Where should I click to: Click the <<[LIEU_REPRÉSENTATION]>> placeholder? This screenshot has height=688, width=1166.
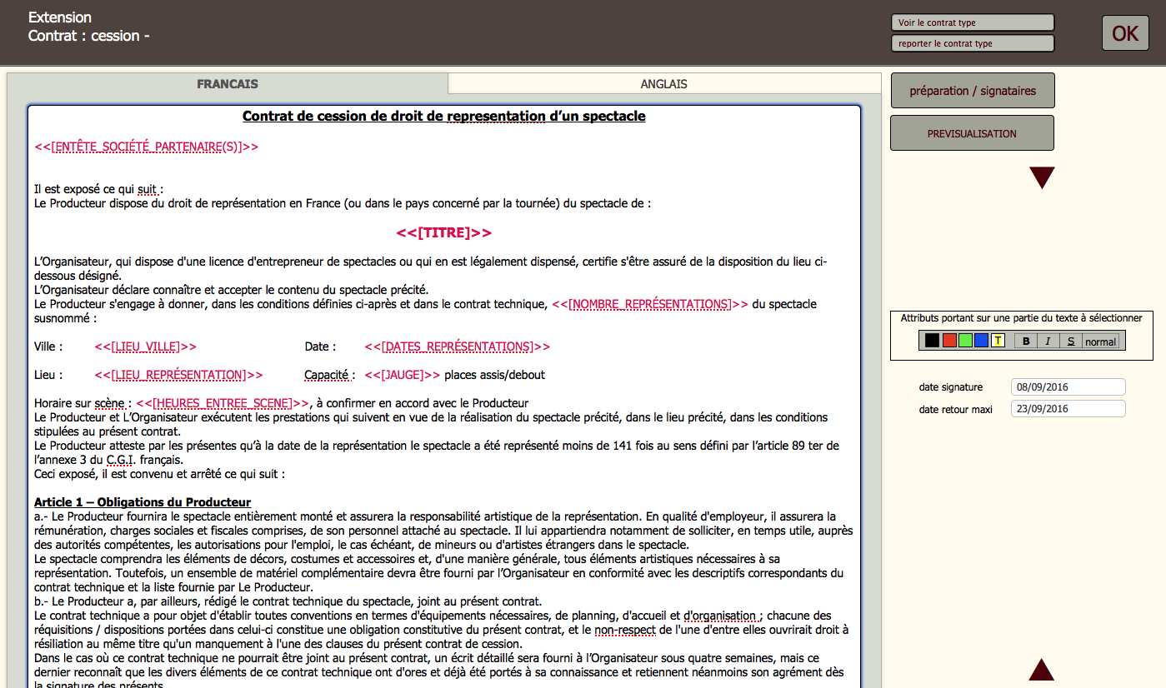click(179, 375)
